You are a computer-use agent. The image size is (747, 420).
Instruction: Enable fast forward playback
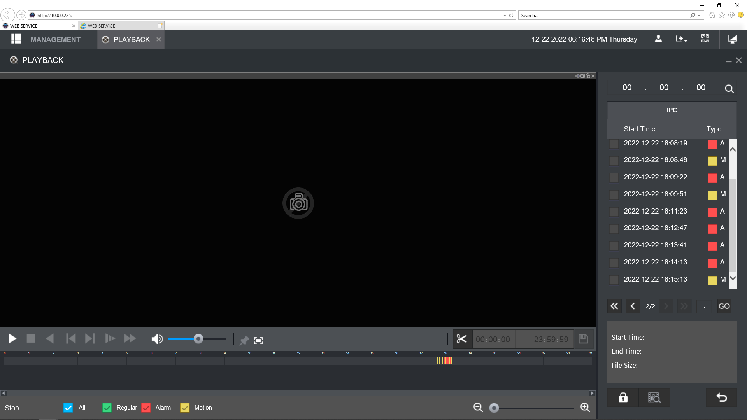pos(130,339)
